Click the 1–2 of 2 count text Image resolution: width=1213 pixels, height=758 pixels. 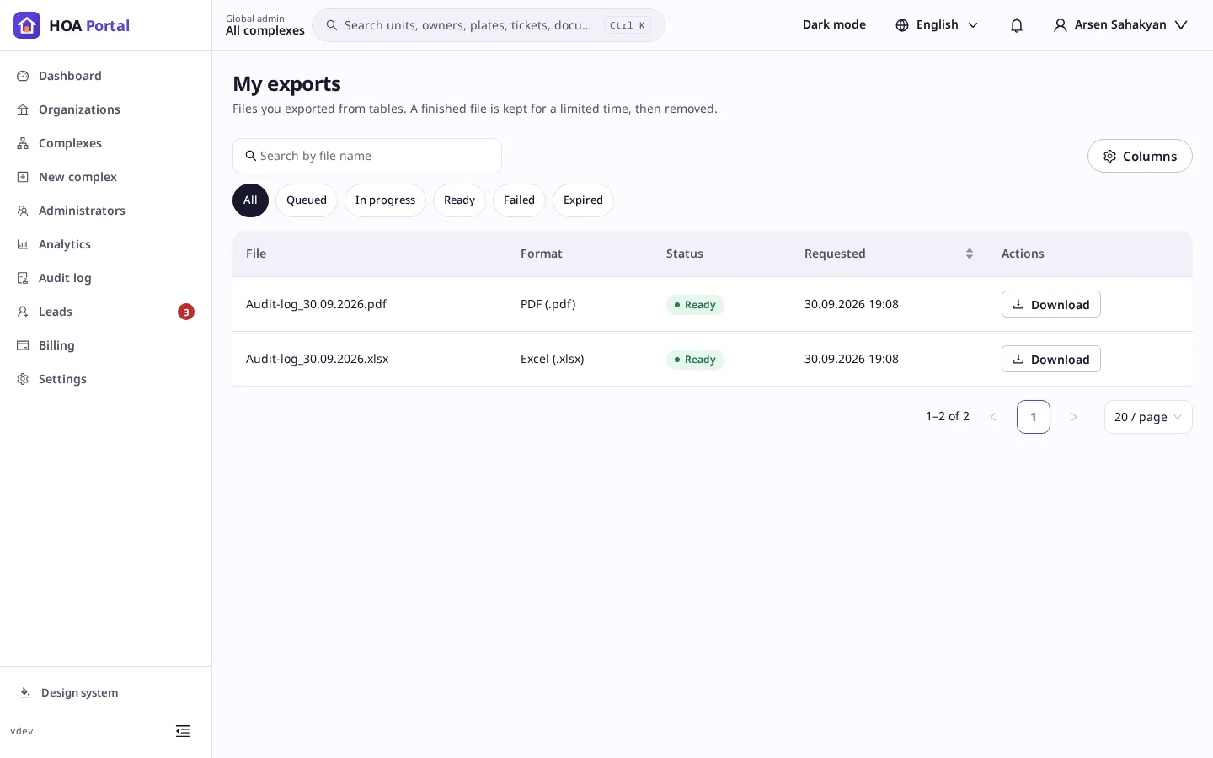click(948, 416)
